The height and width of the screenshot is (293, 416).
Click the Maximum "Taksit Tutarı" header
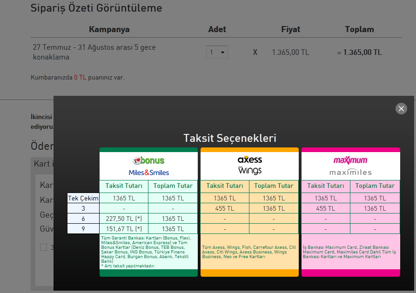(326, 186)
